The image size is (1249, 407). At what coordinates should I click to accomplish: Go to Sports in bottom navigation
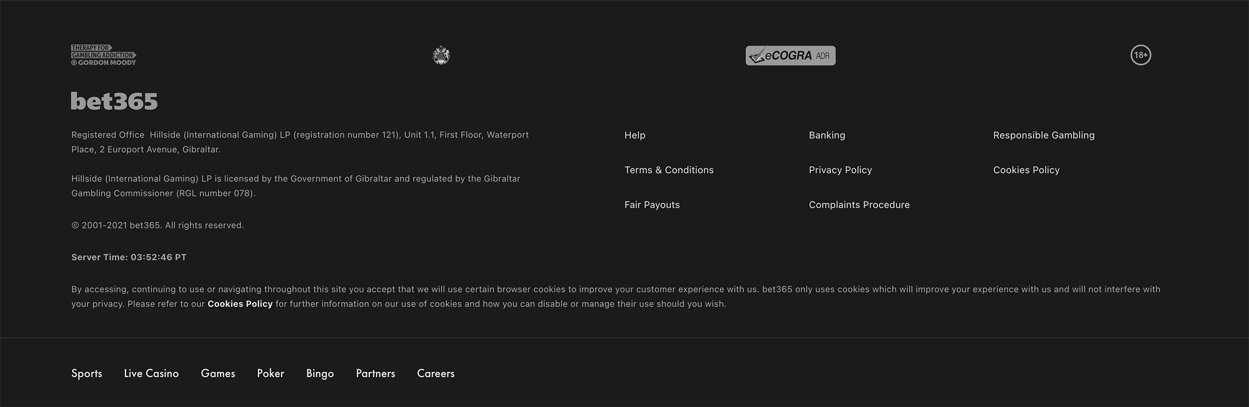(87, 374)
